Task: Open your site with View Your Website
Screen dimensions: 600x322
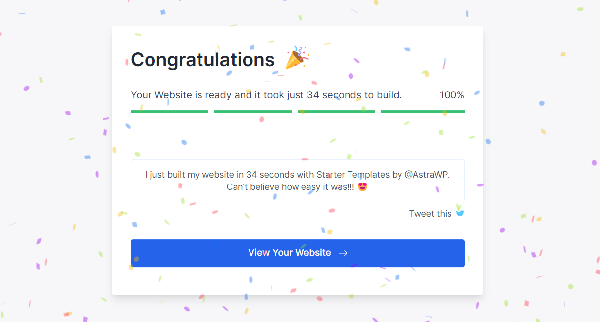Action: click(x=298, y=253)
